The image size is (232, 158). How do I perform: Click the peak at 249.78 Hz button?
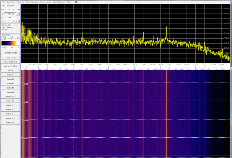(x=10, y=66)
